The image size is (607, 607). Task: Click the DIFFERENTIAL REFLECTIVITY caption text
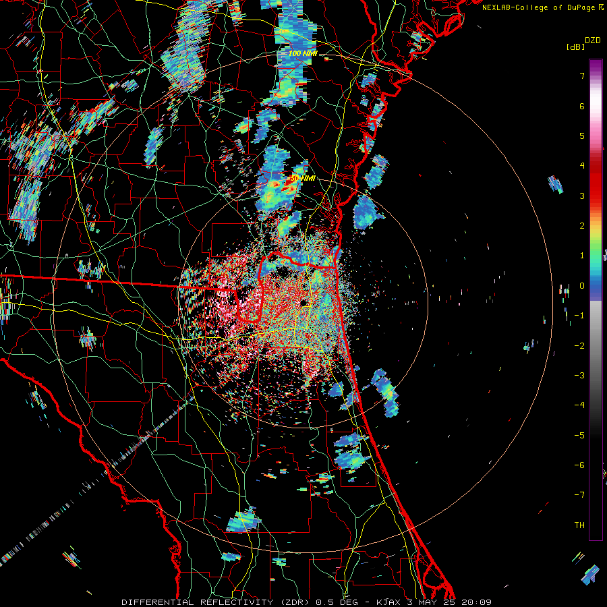coord(197,602)
